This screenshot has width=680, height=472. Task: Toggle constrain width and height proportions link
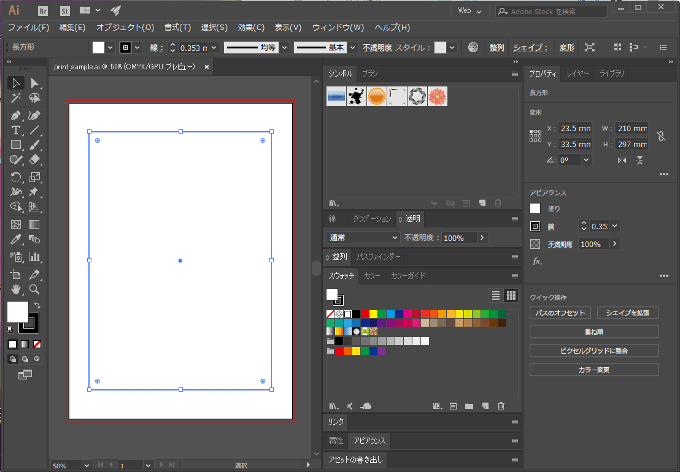(x=660, y=136)
